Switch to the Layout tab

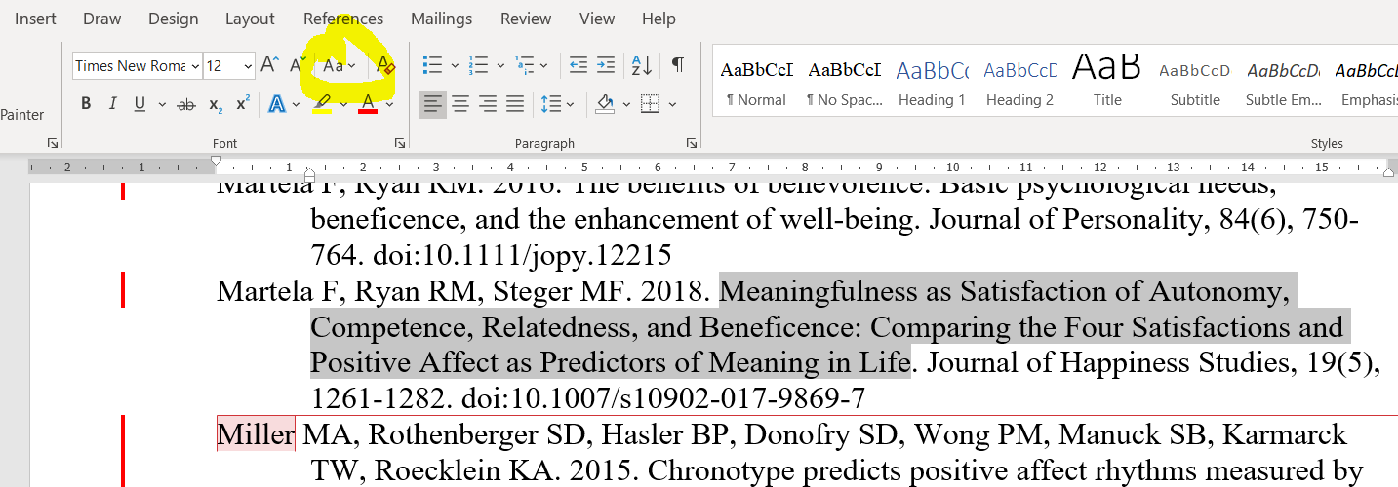[x=250, y=19]
